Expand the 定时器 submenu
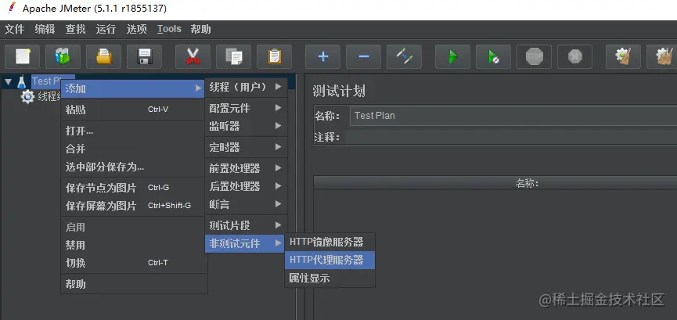 [x=246, y=147]
